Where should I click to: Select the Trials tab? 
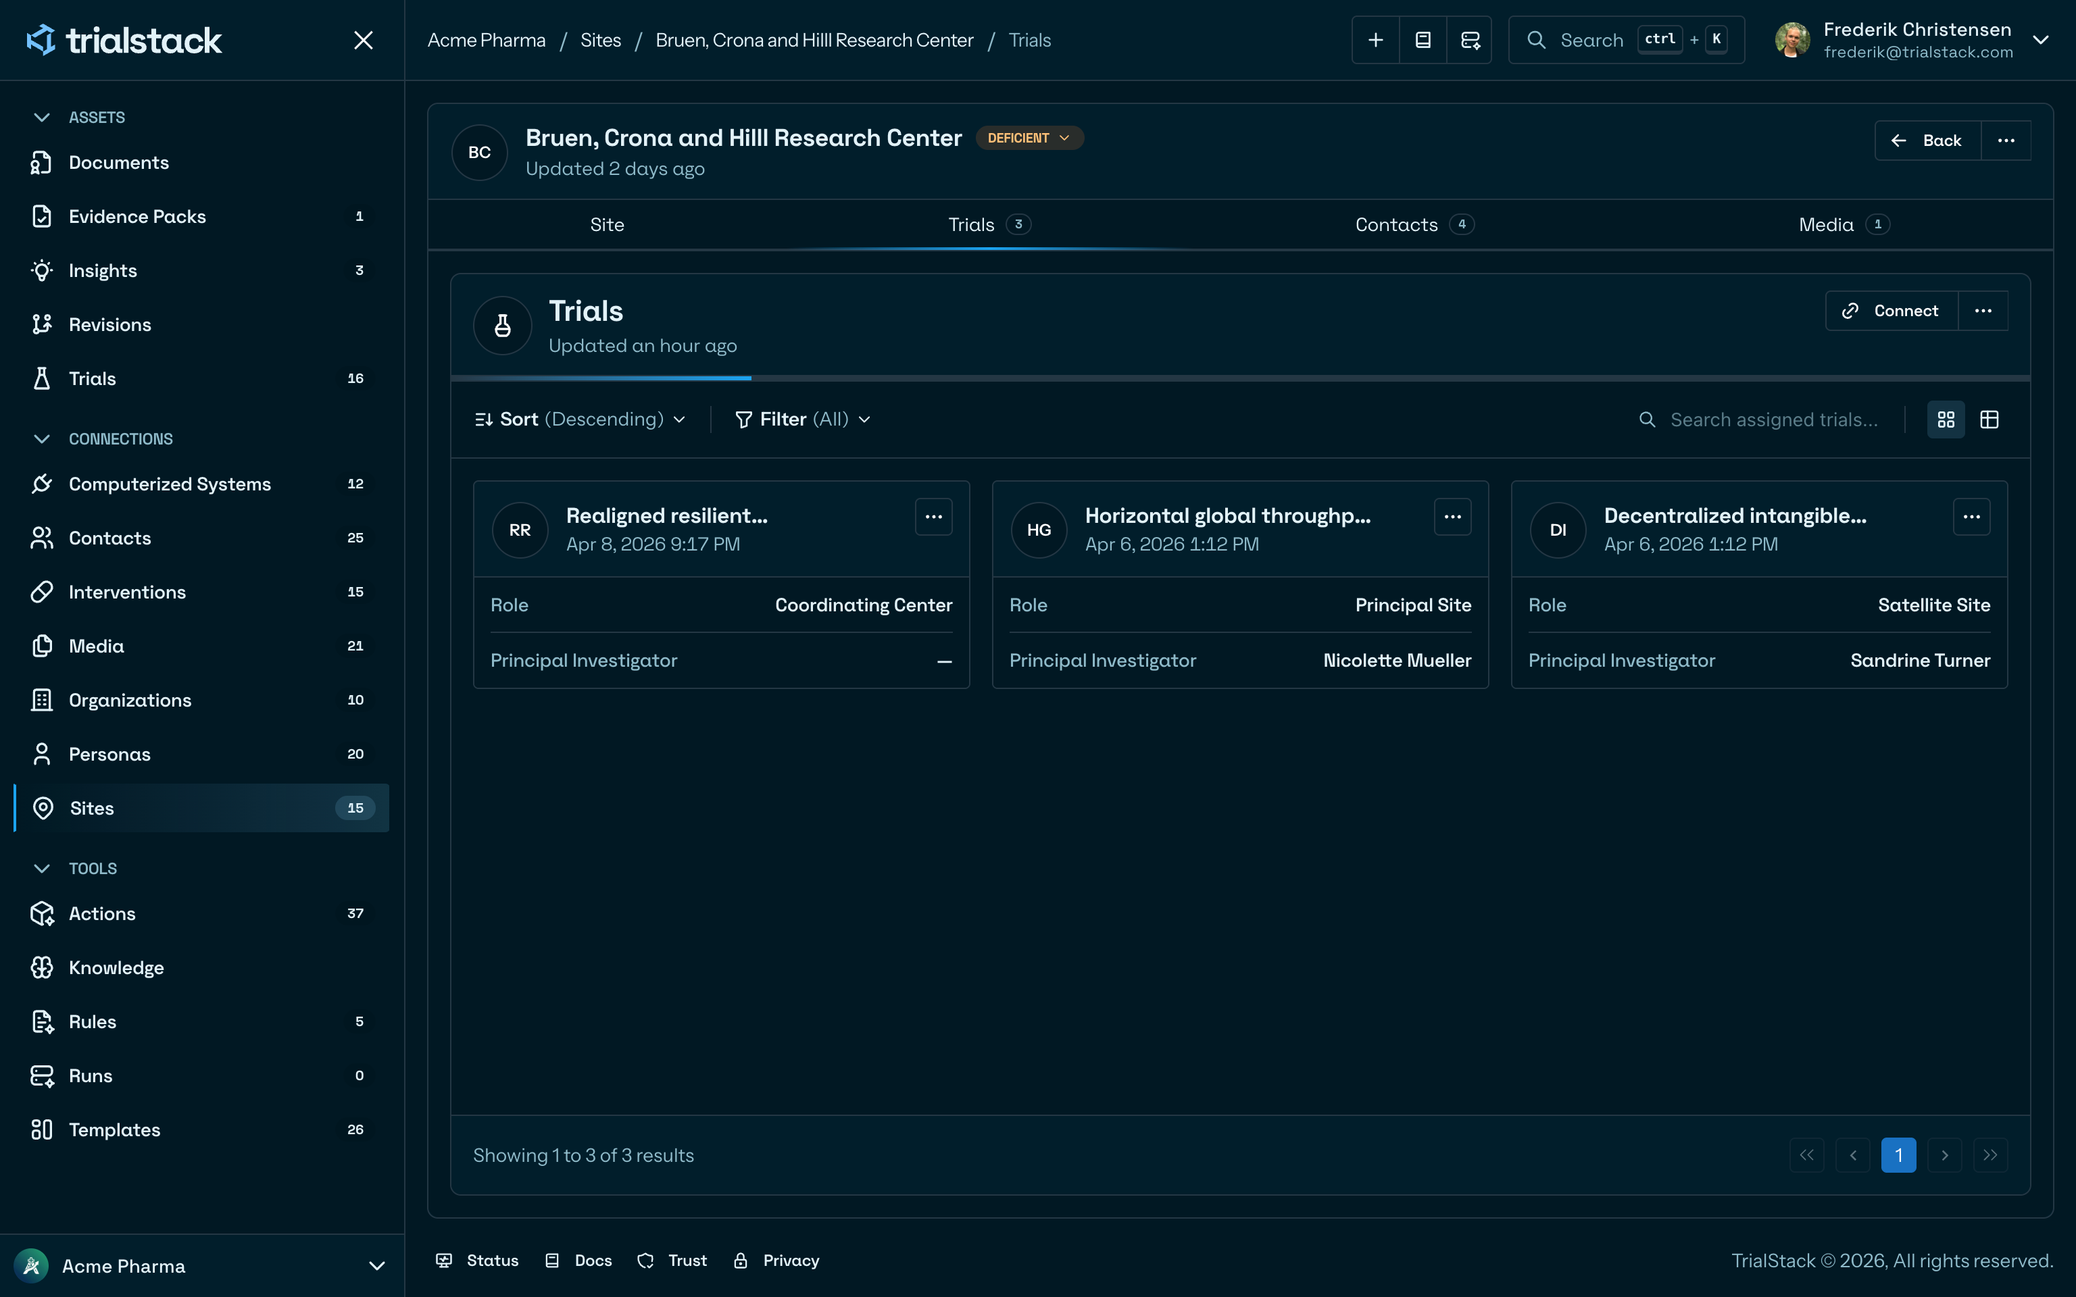tap(989, 225)
